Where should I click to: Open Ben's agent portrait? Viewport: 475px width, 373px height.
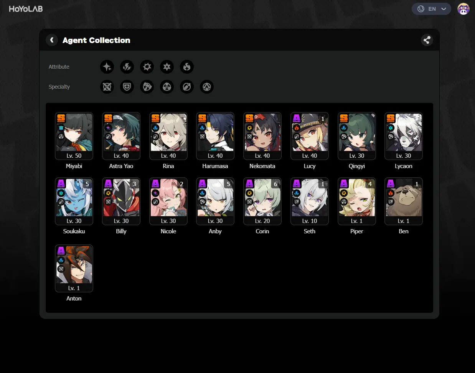pos(404,201)
